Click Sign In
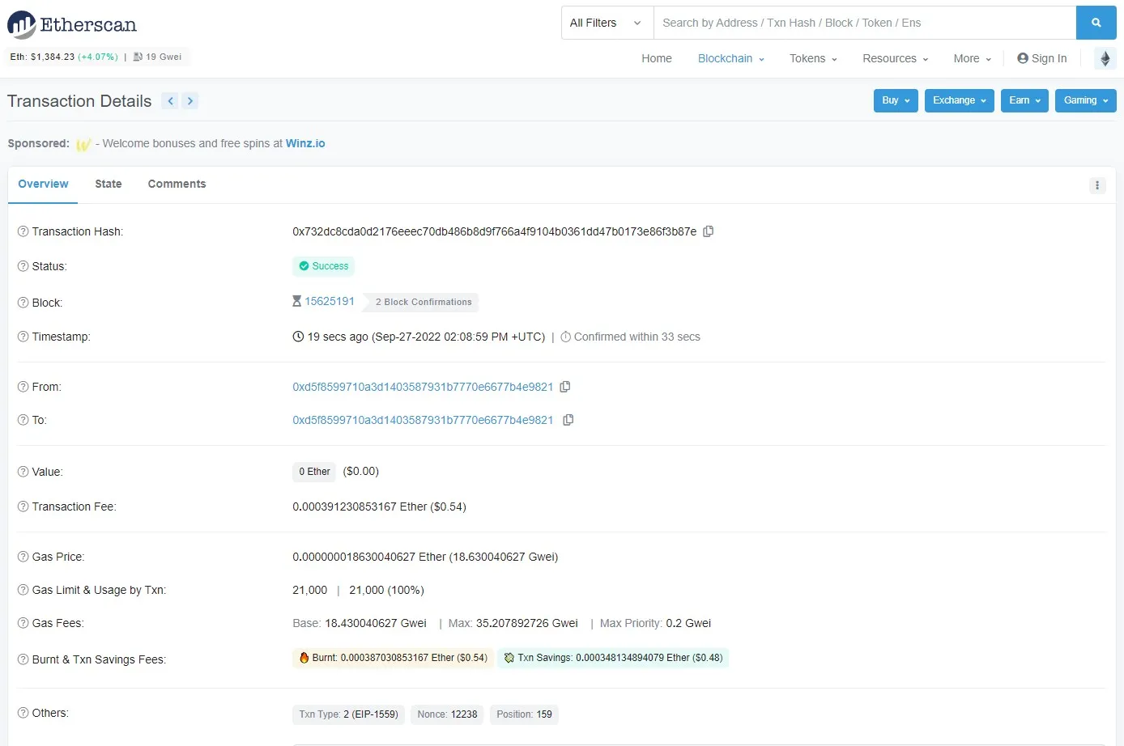This screenshot has height=746, width=1124. (1041, 58)
